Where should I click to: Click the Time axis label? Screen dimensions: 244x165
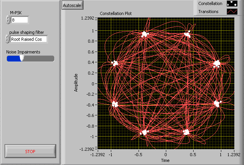click(165, 160)
